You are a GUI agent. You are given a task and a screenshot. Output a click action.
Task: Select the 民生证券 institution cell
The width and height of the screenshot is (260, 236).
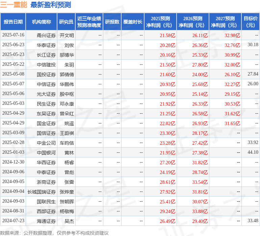(x=42, y=104)
